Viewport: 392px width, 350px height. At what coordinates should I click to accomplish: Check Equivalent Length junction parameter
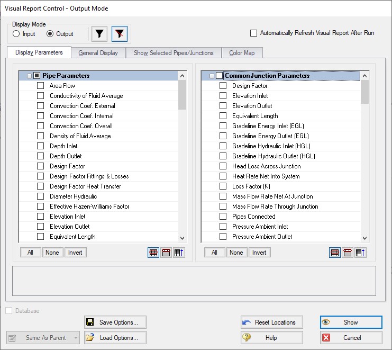click(223, 116)
